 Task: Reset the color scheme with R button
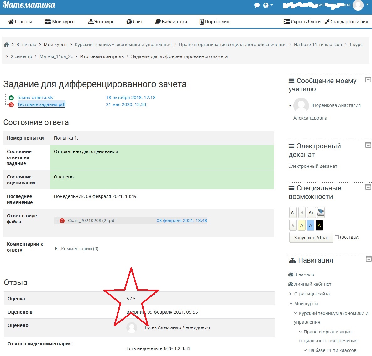tap(293, 225)
